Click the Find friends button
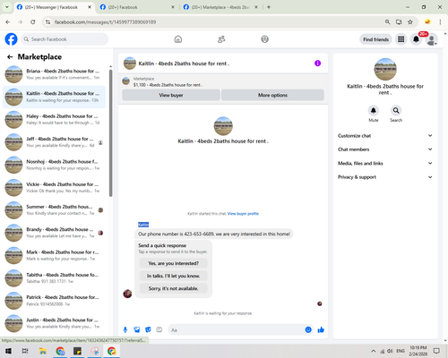 tap(375, 39)
